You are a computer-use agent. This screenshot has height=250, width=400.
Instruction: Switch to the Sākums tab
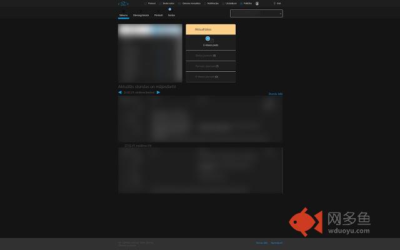(x=122, y=15)
